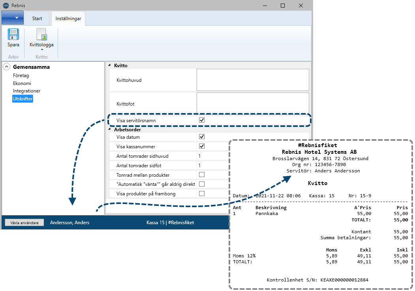The width and height of the screenshot is (415, 291).
Task: Click the Kvittohuvud label
Action: point(129,80)
